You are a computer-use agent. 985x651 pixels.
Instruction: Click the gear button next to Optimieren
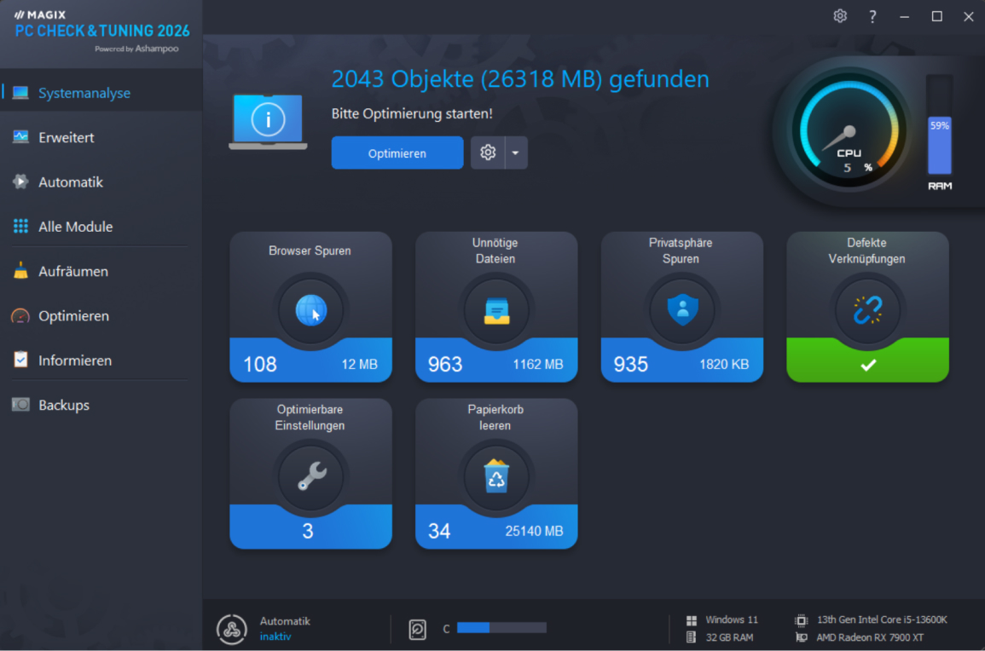pos(488,153)
